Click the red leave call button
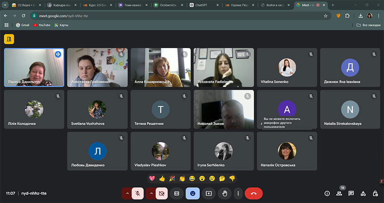This screenshot has height=203, width=384. coord(253,193)
